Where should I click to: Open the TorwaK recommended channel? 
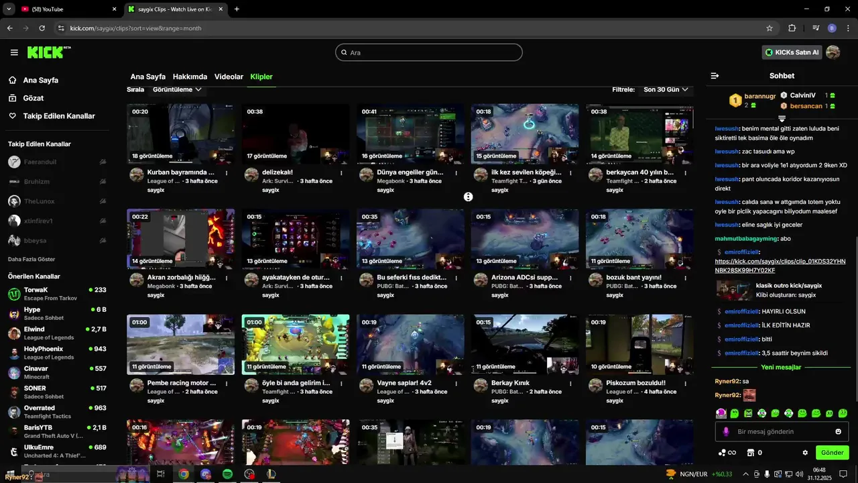(x=57, y=294)
